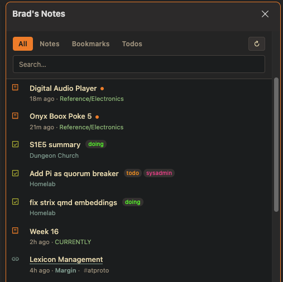Image resolution: width=283 pixels, height=282 pixels.
Task: Click orange unsynced dot after Digital Audio Player
Action: (102, 89)
